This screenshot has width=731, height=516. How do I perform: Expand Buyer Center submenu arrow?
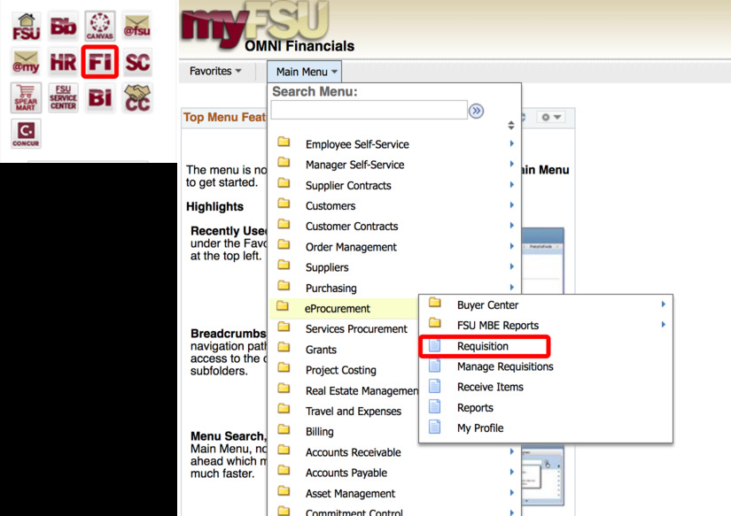tap(663, 304)
